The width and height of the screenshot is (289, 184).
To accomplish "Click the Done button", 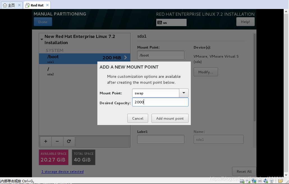I will 43,22.
